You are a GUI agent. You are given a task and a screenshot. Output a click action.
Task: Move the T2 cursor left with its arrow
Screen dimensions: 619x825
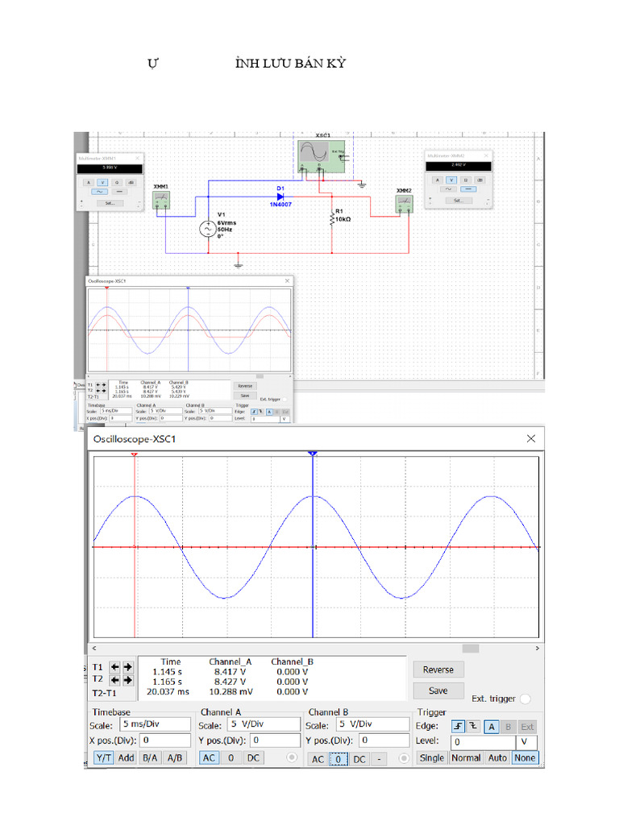114,680
